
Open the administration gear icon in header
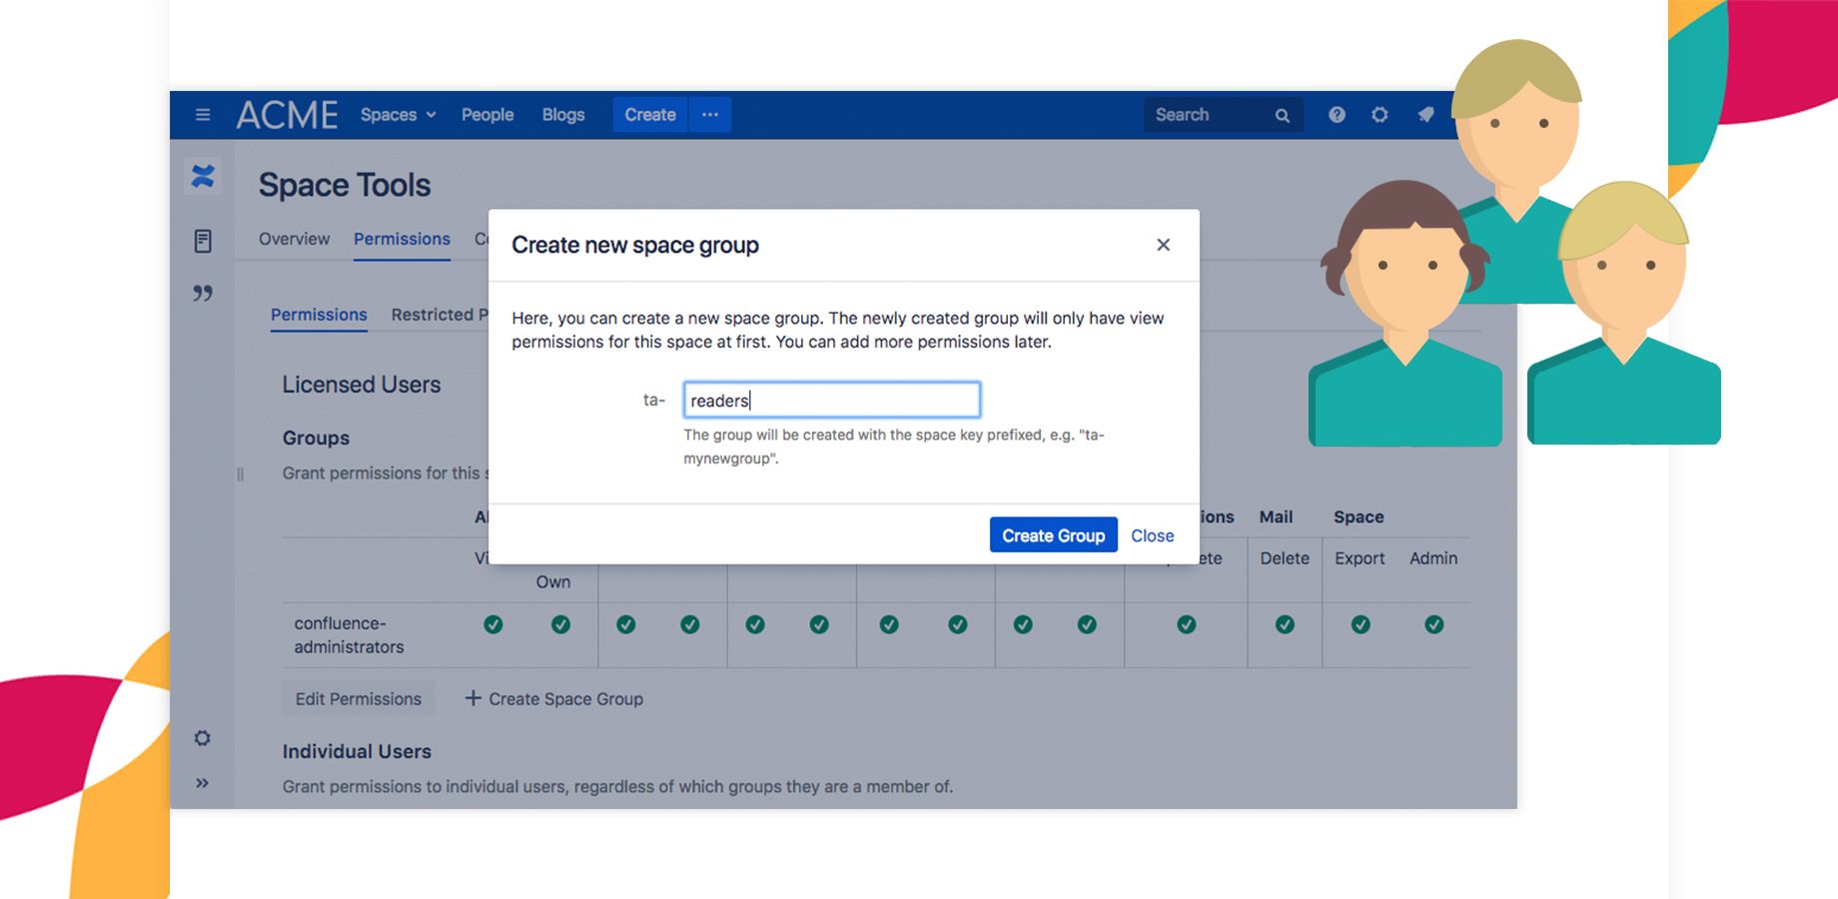tap(1379, 115)
